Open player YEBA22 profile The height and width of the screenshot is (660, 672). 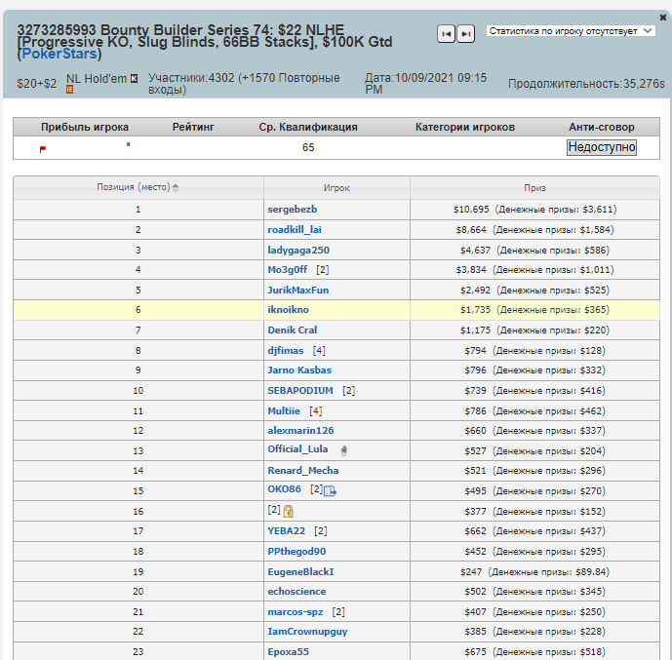tap(287, 531)
